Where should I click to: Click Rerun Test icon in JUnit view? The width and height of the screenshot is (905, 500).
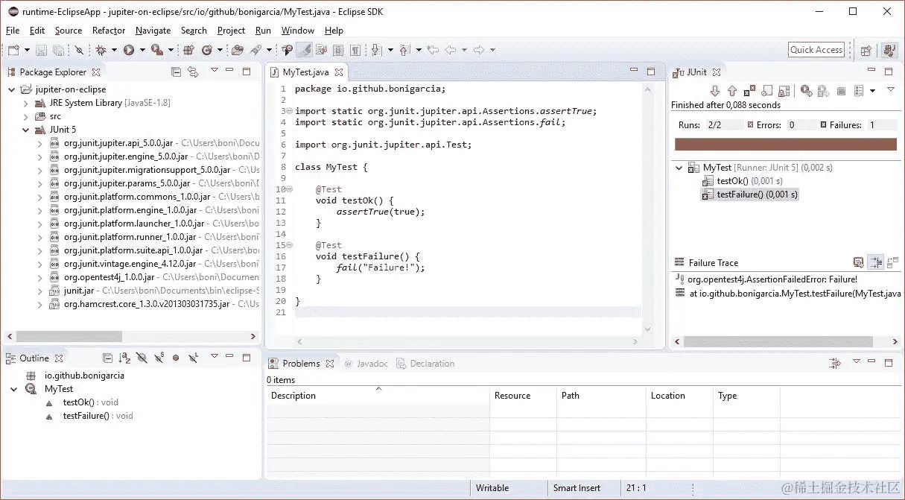point(807,91)
